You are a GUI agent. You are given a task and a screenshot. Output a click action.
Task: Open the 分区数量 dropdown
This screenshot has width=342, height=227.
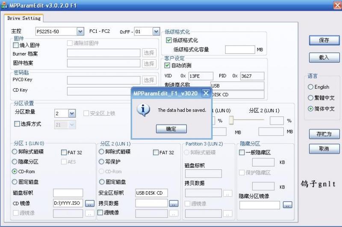72,113
